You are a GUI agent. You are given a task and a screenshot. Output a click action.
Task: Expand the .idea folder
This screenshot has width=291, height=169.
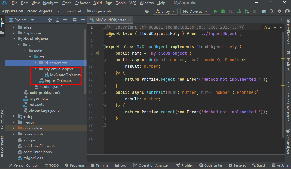[14, 27]
